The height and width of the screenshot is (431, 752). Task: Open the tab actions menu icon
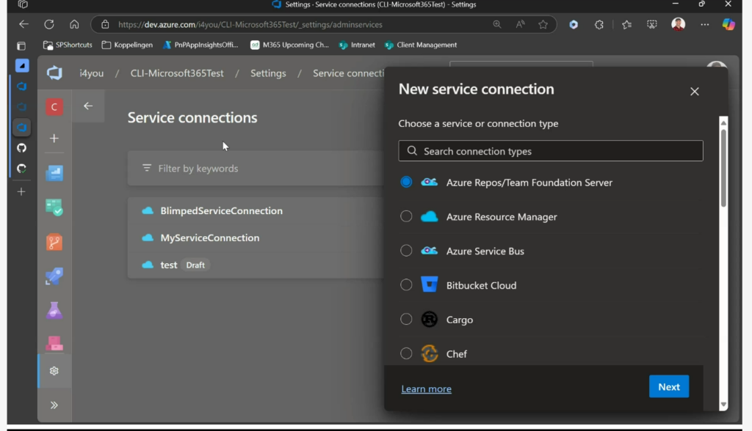pyautogui.click(x=21, y=46)
